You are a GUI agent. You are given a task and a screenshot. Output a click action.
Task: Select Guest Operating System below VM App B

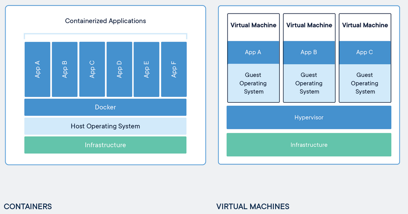click(x=309, y=83)
